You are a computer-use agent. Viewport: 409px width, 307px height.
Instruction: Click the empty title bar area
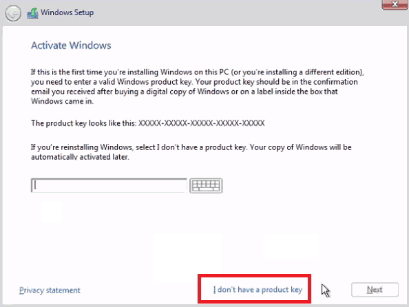click(x=235, y=13)
